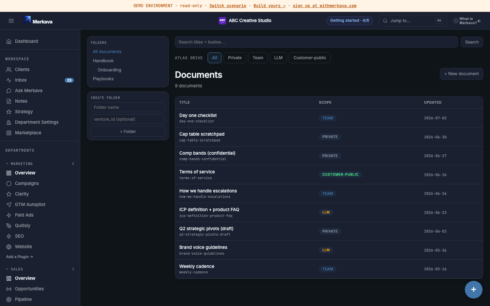Click the Quillsly pen icon
490x306 pixels.
(x=9, y=226)
